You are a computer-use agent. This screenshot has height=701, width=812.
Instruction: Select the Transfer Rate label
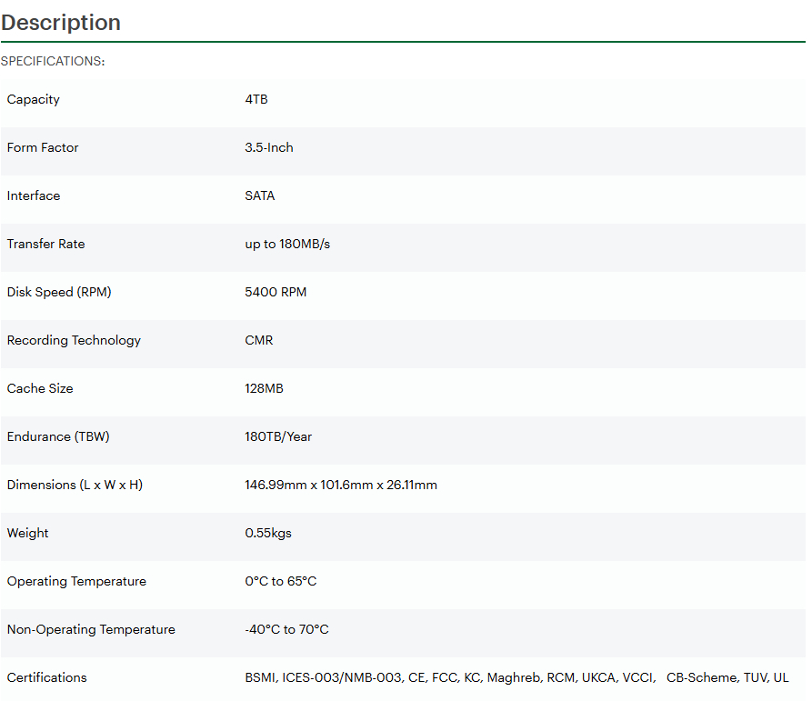(46, 245)
